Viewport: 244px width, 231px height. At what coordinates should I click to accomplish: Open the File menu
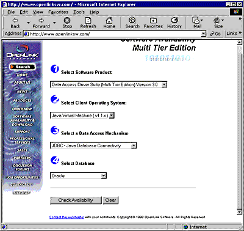coord(11,12)
